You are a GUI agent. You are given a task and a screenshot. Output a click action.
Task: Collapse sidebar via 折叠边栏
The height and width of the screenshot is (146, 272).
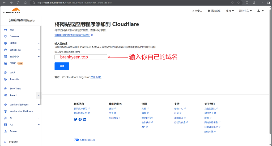pos(14,142)
